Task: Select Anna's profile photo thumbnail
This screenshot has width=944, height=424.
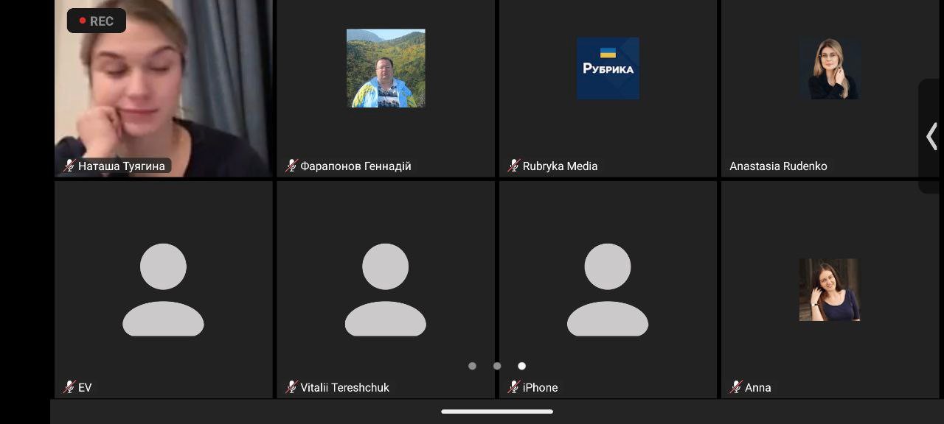Action: (830, 289)
